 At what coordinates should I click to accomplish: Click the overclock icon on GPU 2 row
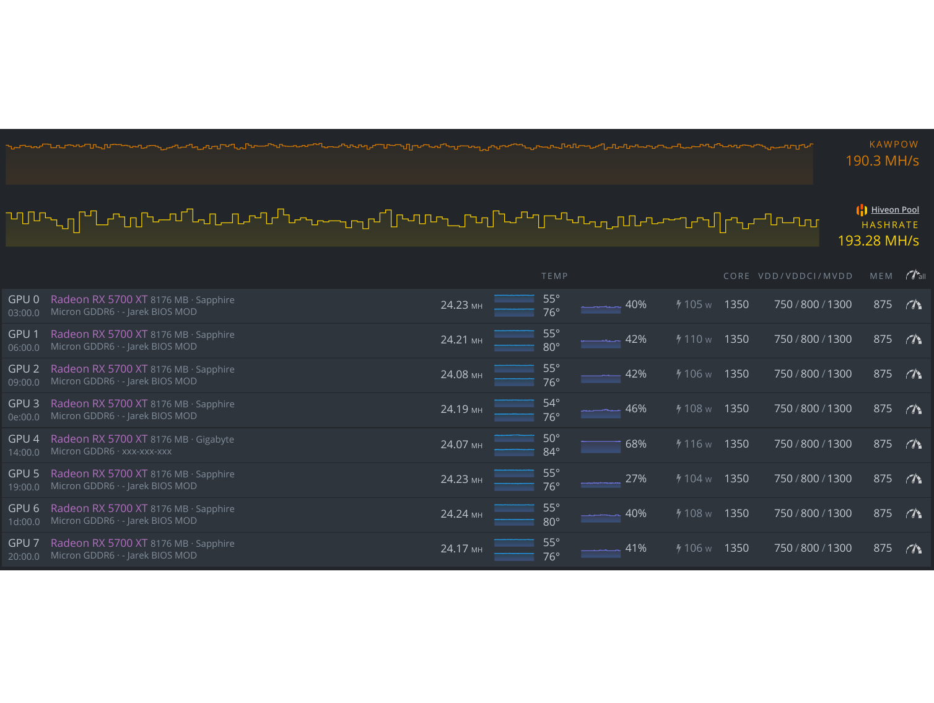tap(914, 374)
